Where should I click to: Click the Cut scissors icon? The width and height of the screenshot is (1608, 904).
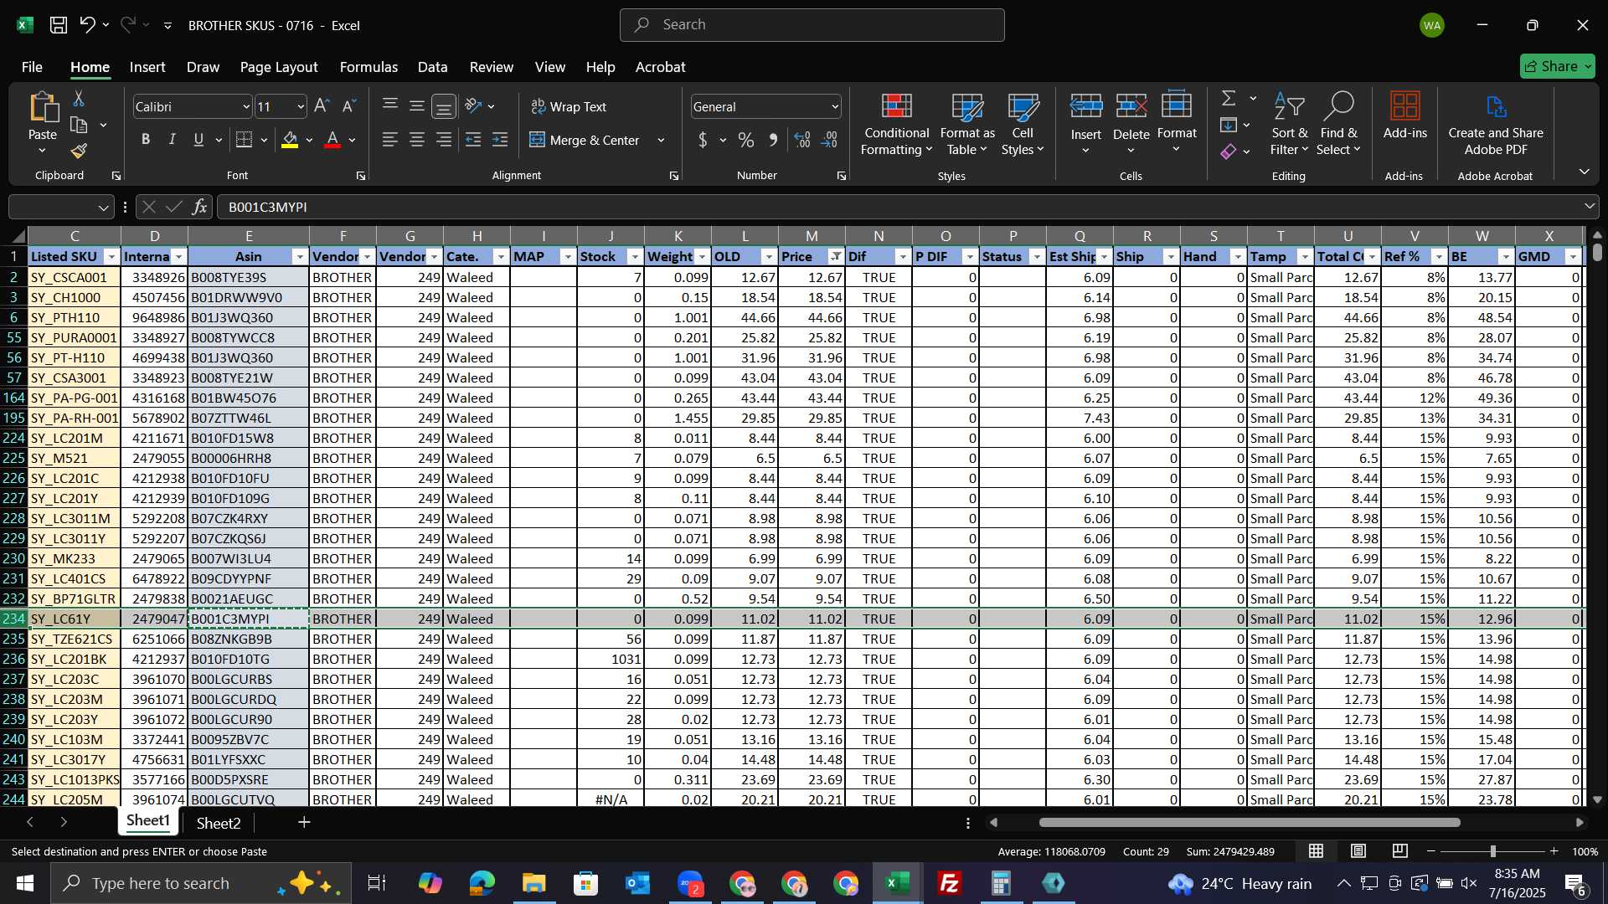79,99
